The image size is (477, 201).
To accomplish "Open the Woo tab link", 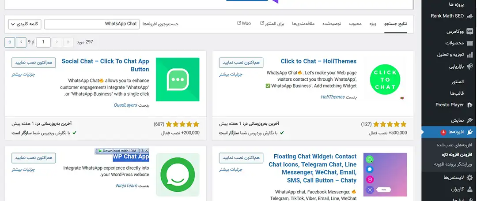I will 244,23.
